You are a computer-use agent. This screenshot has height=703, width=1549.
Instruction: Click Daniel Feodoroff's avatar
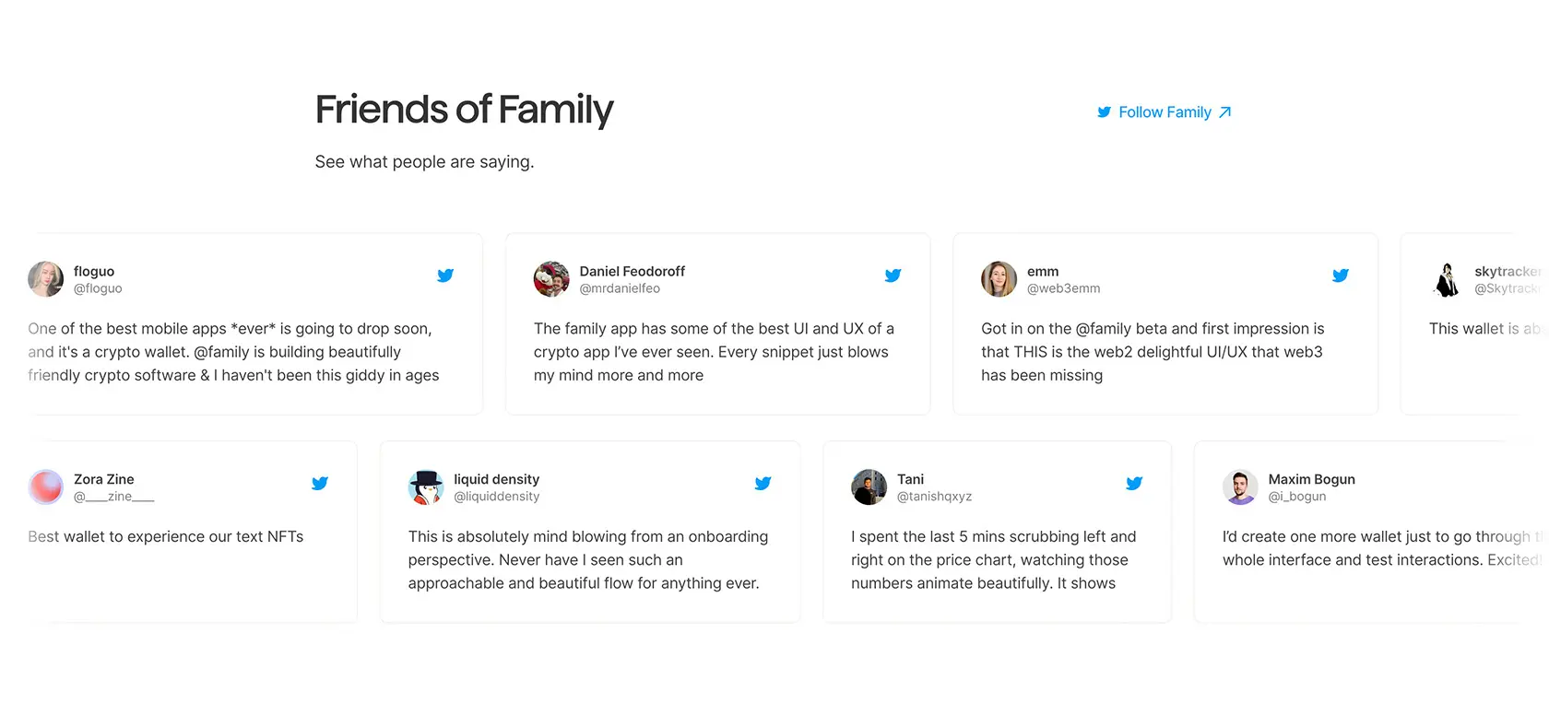(551, 279)
